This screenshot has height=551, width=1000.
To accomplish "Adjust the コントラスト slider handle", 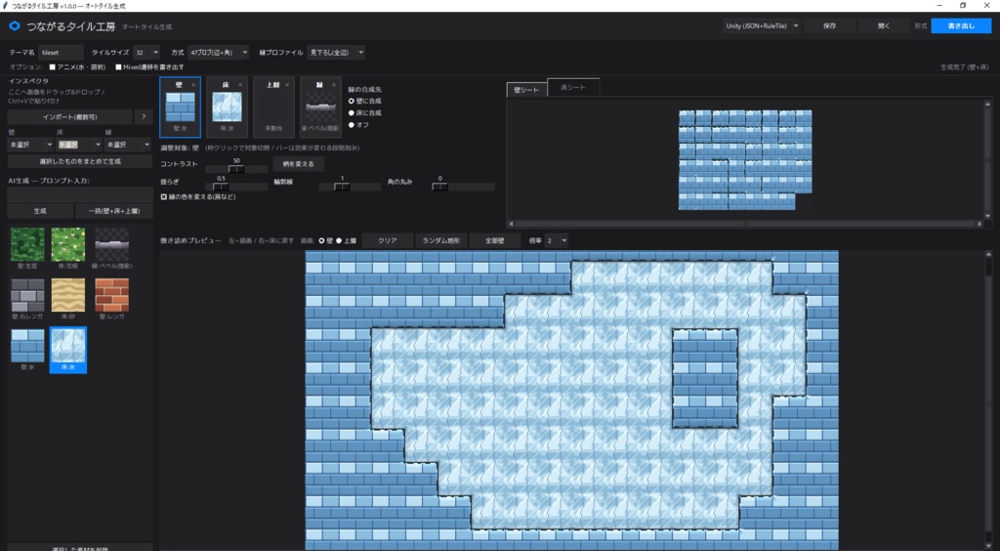I will (236, 169).
